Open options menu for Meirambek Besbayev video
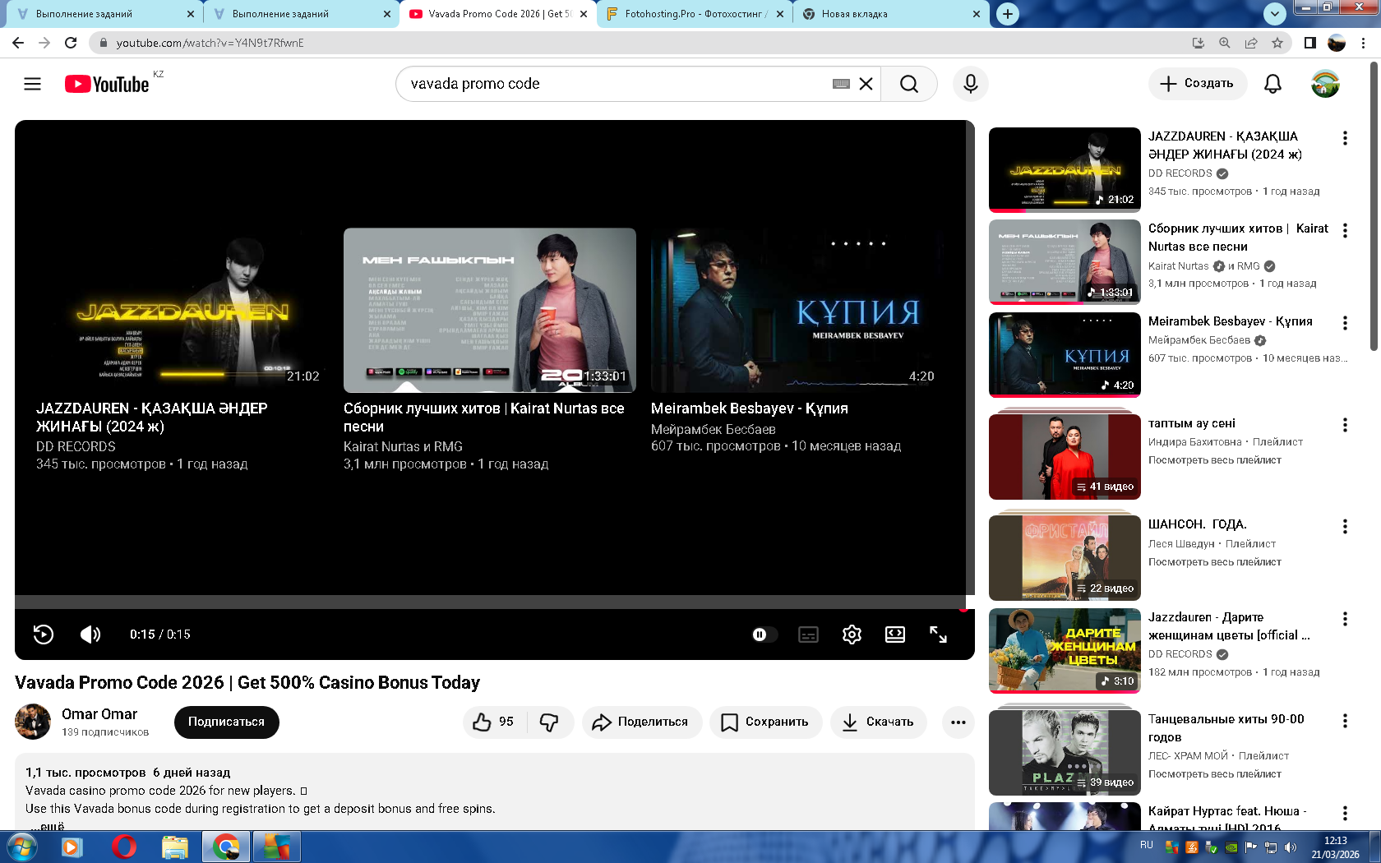This screenshot has height=863, width=1381. pos(1345,323)
